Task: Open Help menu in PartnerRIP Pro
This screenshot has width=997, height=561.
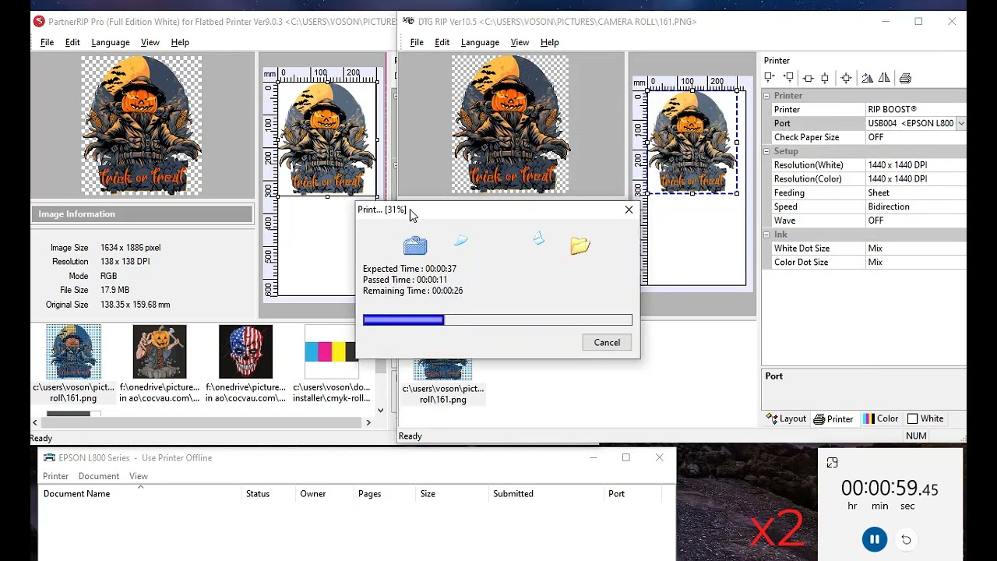Action: pos(180,42)
